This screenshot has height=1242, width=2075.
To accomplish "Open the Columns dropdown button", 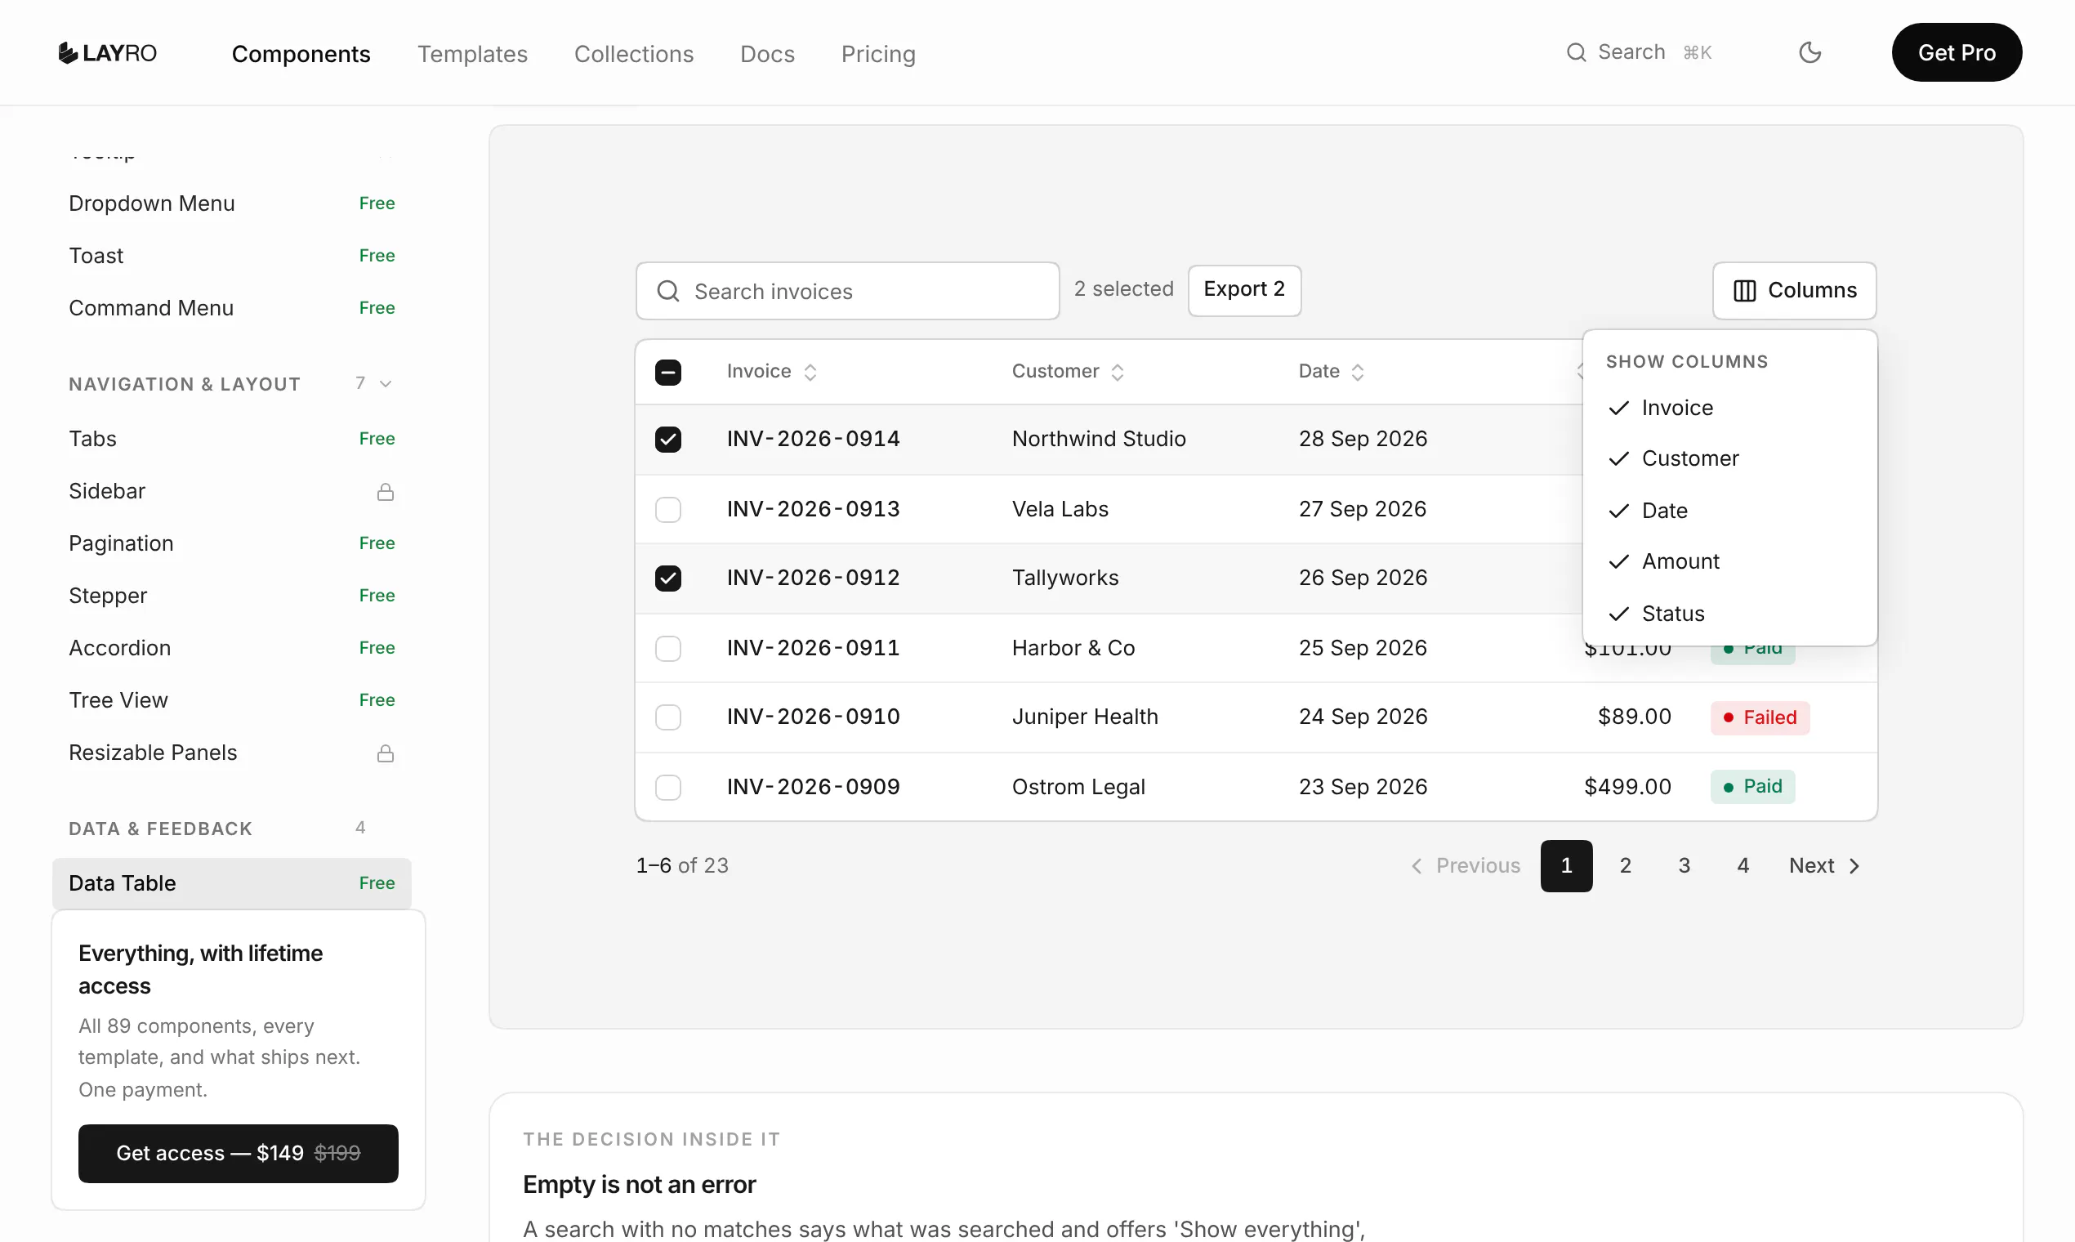I will (x=1794, y=290).
